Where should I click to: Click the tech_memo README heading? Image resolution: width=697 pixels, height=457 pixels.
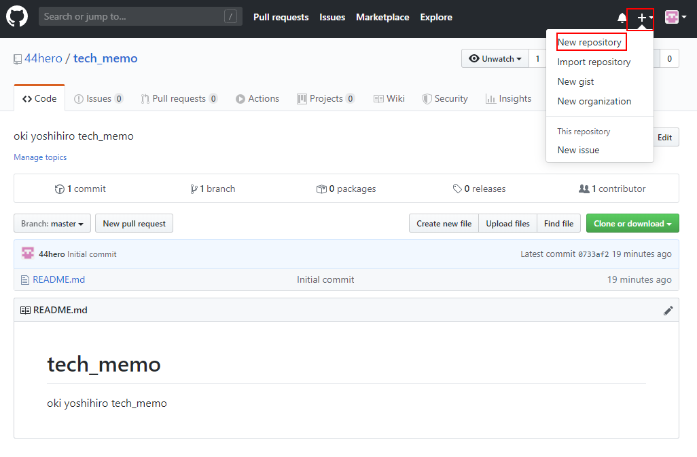point(104,364)
